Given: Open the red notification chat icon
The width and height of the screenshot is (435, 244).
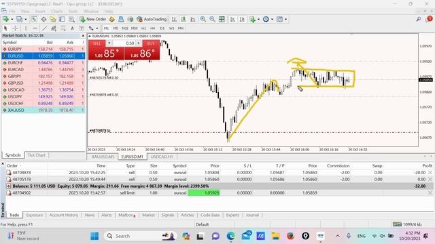Looking at the screenshot, I should point(429,19).
